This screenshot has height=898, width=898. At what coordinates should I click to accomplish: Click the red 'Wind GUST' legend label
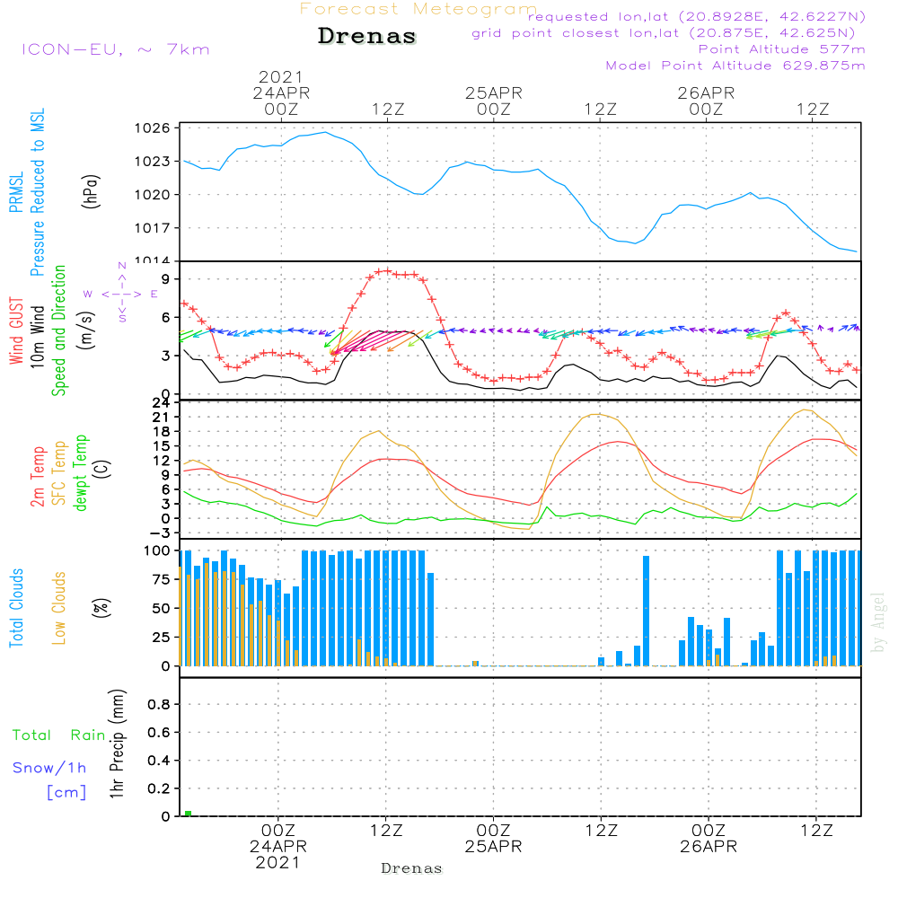point(16,330)
